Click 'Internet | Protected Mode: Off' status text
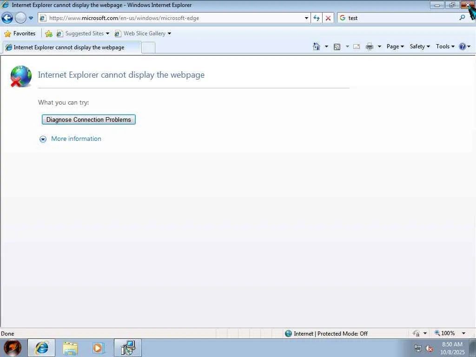Viewport: 476px width, 357px height. click(x=331, y=334)
